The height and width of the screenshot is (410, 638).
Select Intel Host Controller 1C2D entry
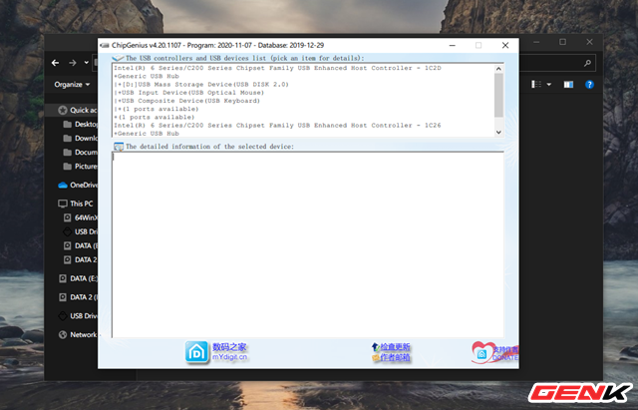pos(277,68)
